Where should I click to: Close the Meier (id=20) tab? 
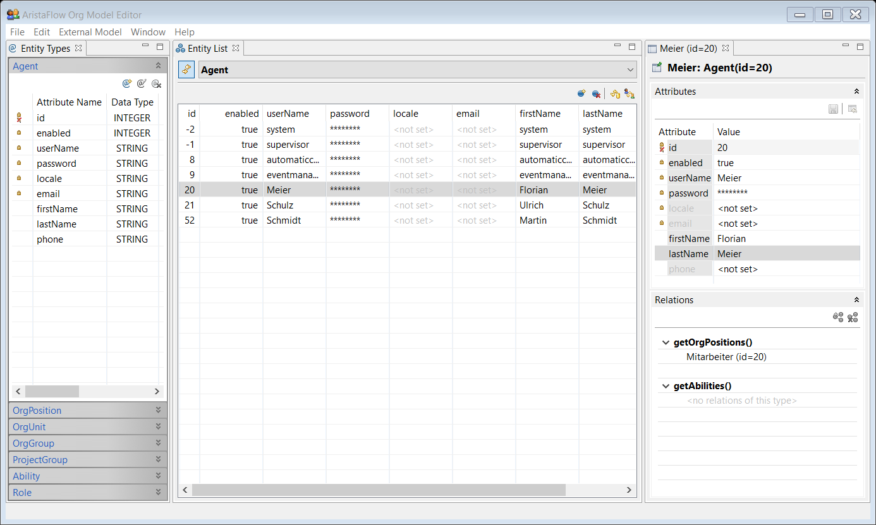[x=726, y=48]
